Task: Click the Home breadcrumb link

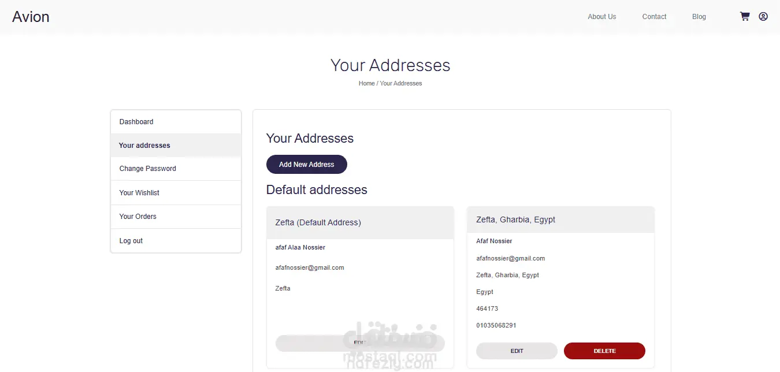Action: [366, 84]
